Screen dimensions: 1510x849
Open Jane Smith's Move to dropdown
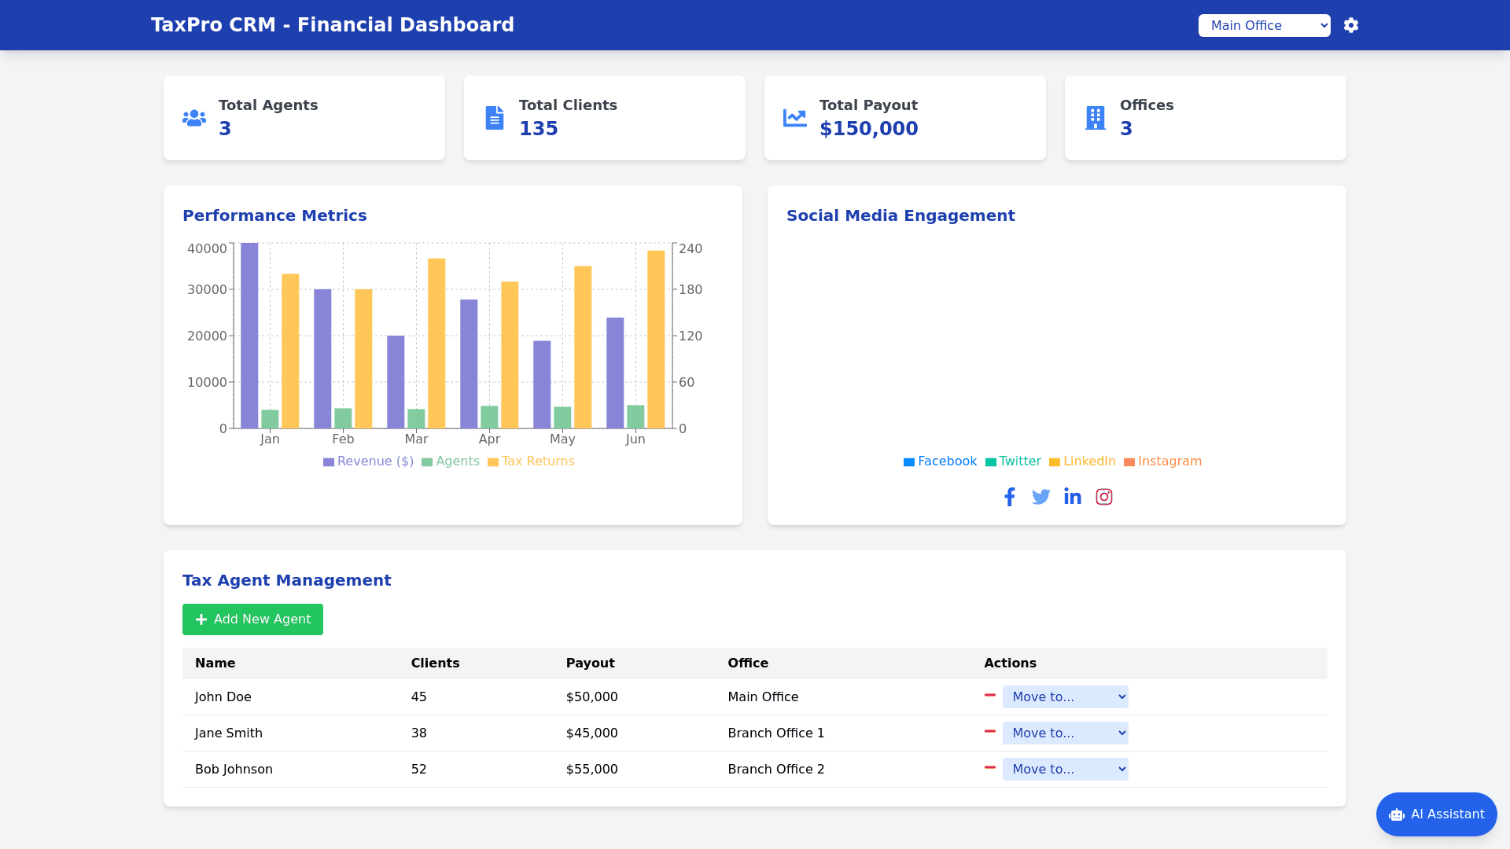[1065, 733]
